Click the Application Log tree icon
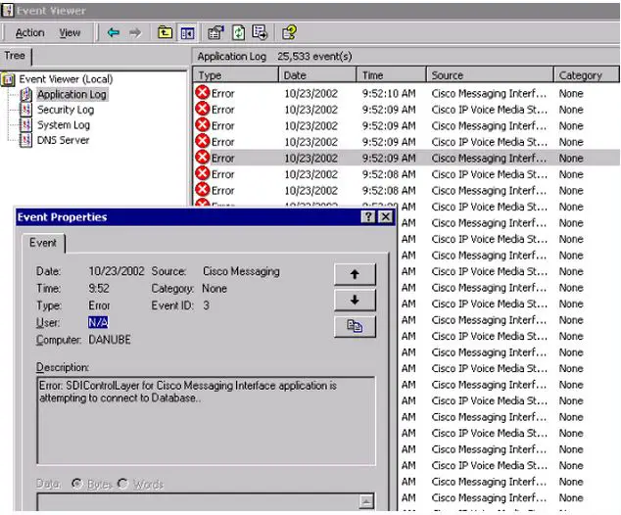Viewport: 621px width, 515px height. click(x=25, y=95)
